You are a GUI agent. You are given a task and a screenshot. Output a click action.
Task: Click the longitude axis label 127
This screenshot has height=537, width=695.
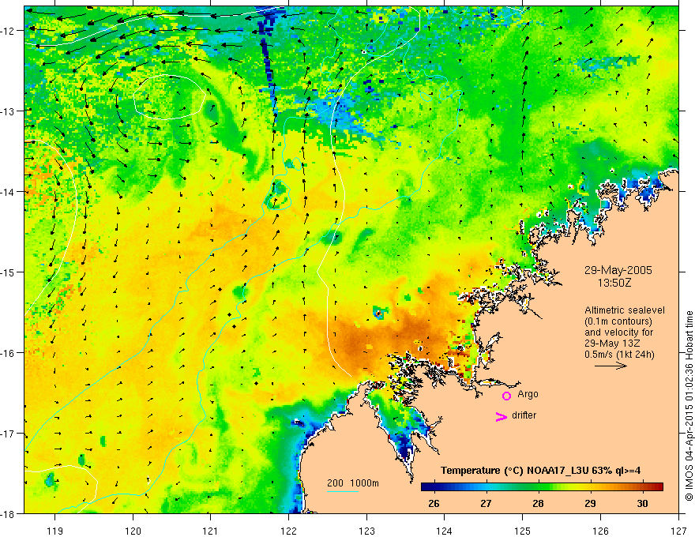click(x=678, y=531)
